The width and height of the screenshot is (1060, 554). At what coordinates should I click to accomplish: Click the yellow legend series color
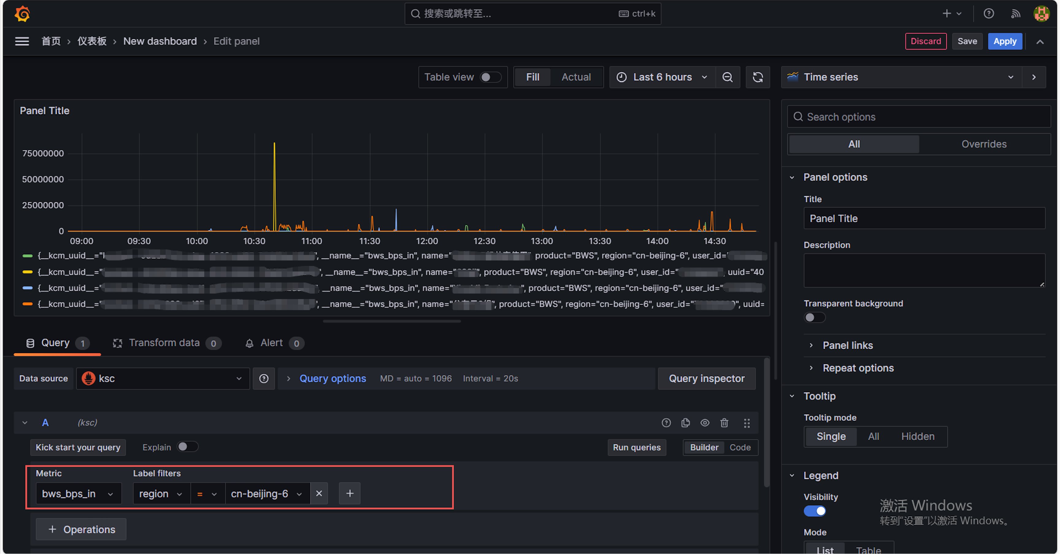[28, 272]
